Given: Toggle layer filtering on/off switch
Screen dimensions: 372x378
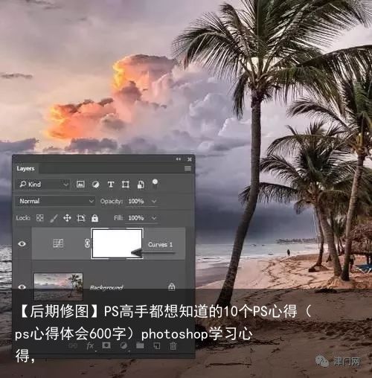Looking at the screenshot, I should point(155,183).
